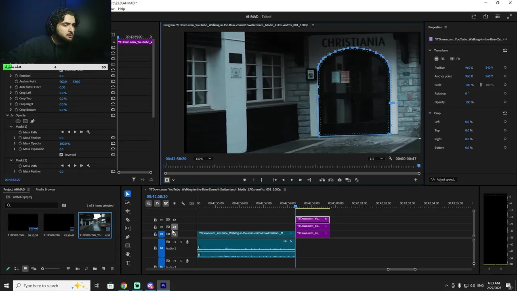Collapse the Mask (1) group
The width and height of the screenshot is (517, 291).
click(11, 127)
